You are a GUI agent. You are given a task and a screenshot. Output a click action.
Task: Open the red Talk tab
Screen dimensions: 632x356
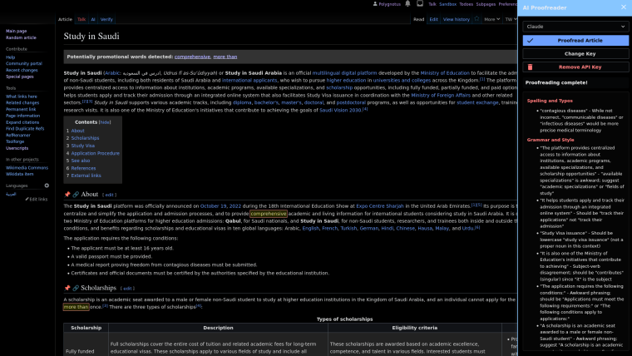point(81,19)
